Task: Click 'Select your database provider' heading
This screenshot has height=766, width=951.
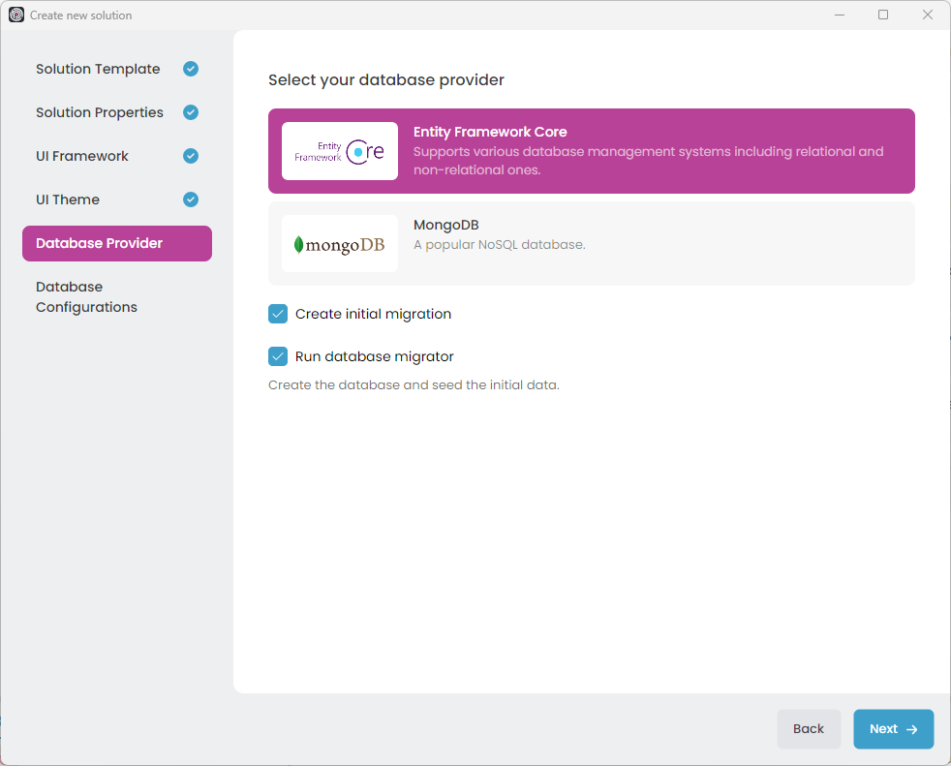Action: point(386,80)
